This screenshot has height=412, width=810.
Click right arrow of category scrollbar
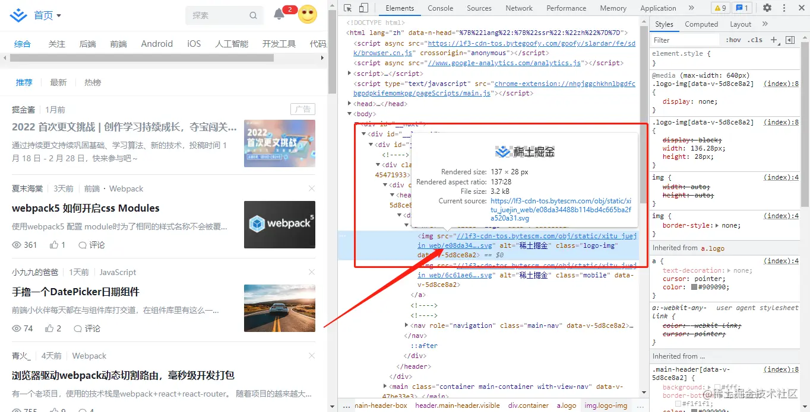click(323, 58)
